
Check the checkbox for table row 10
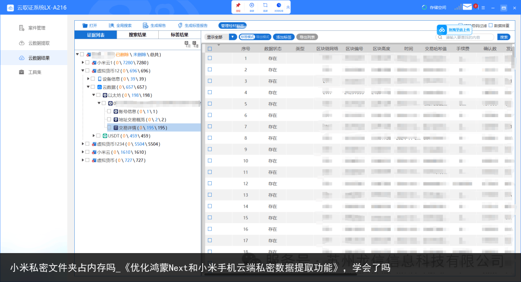210,161
